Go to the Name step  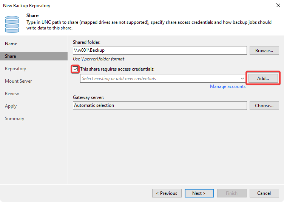click(11, 44)
